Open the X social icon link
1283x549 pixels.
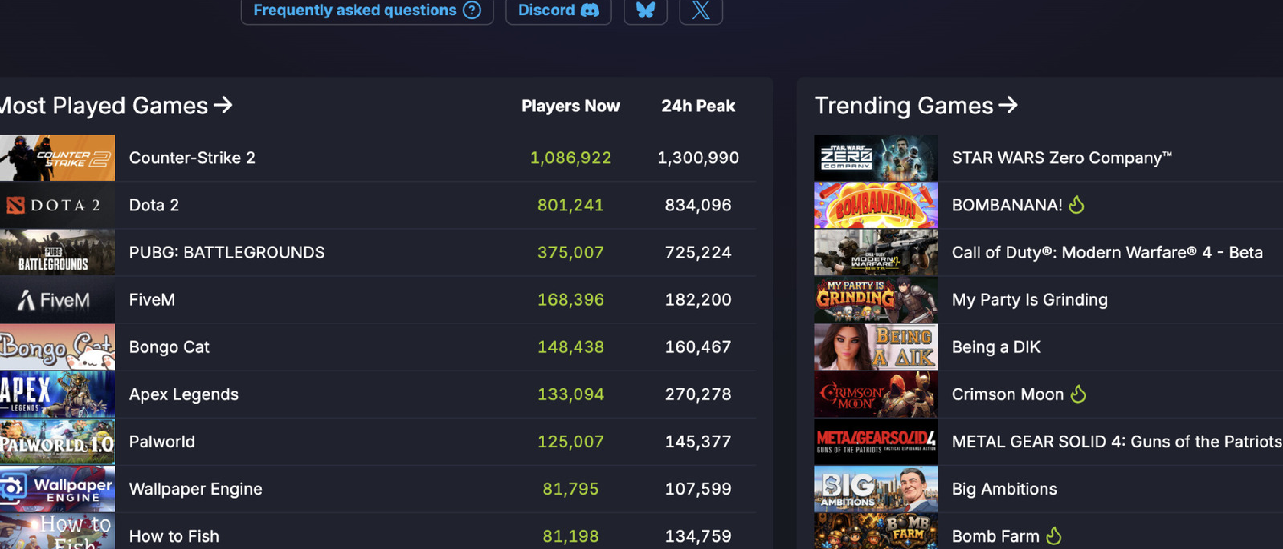701,10
